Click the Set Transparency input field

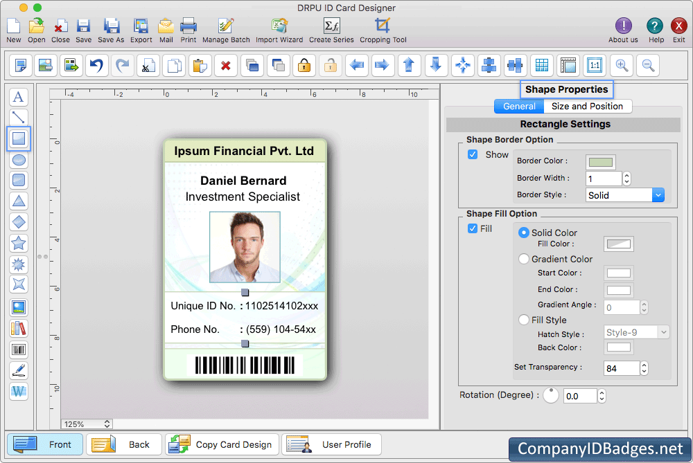click(x=622, y=368)
